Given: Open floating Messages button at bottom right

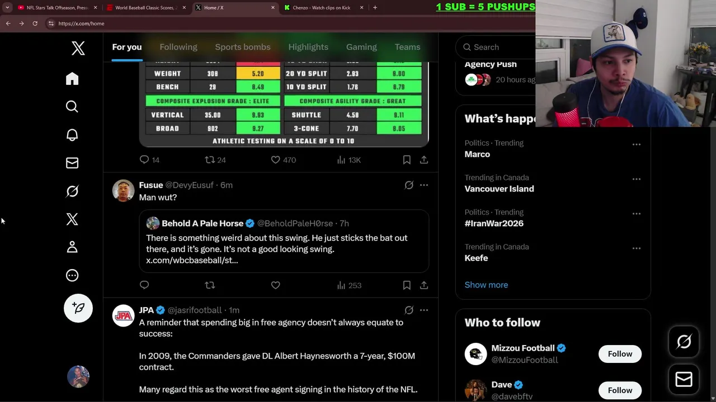Looking at the screenshot, I should point(684,380).
